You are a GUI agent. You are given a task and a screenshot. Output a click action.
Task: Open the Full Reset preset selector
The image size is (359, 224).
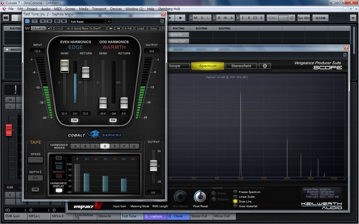coord(87,21)
